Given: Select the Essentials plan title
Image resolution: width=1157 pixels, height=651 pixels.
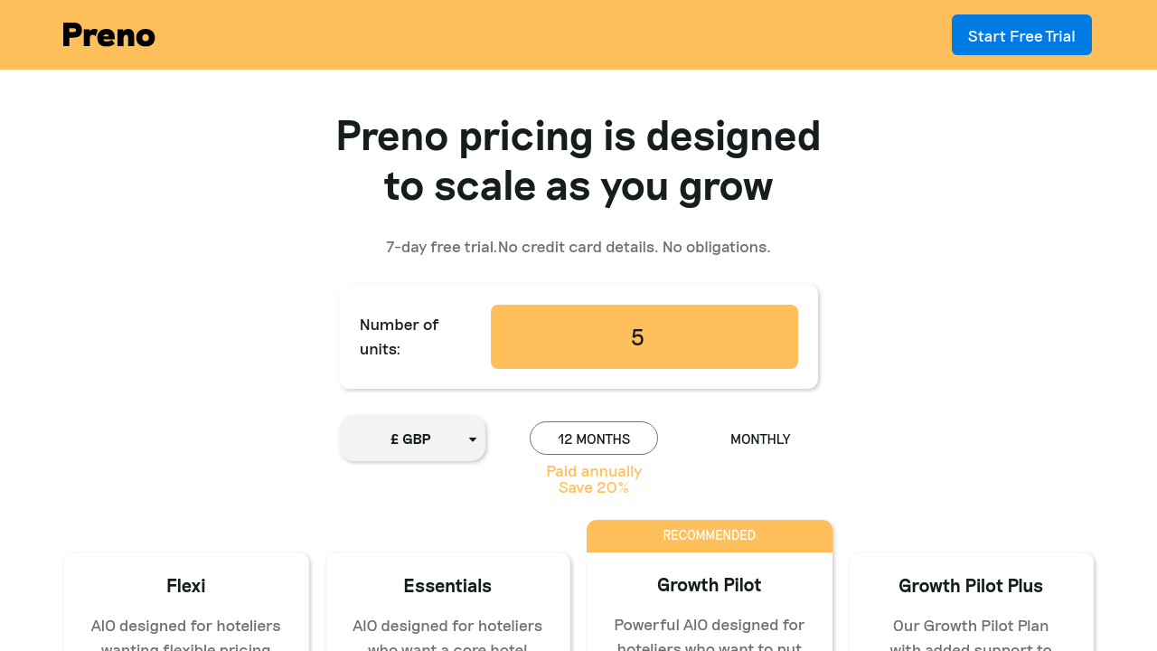Looking at the screenshot, I should tap(447, 586).
